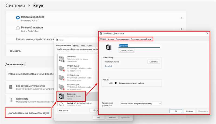Close the Свойства: Динамики dialog
216x124 pixels.
(x=207, y=33)
